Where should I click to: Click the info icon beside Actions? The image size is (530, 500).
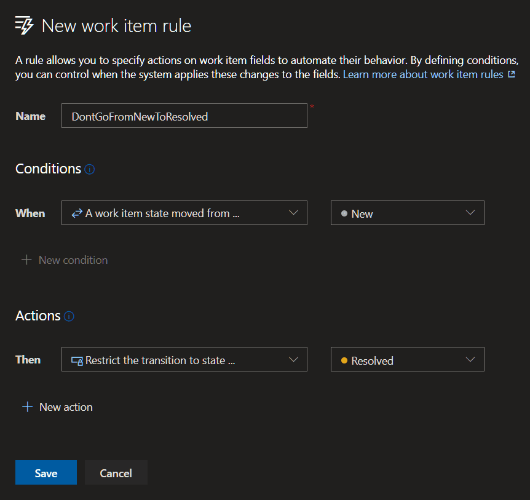[x=69, y=317]
